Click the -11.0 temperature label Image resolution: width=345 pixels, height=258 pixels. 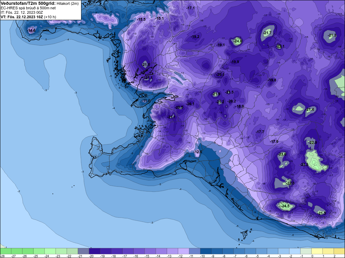[146, 101]
